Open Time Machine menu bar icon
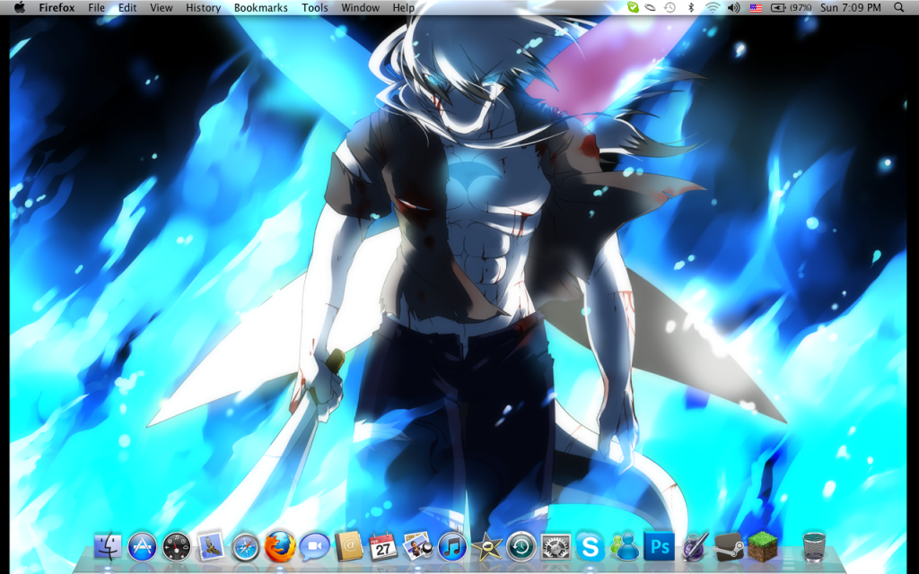Screen dimensions: 919x574 (670, 7)
